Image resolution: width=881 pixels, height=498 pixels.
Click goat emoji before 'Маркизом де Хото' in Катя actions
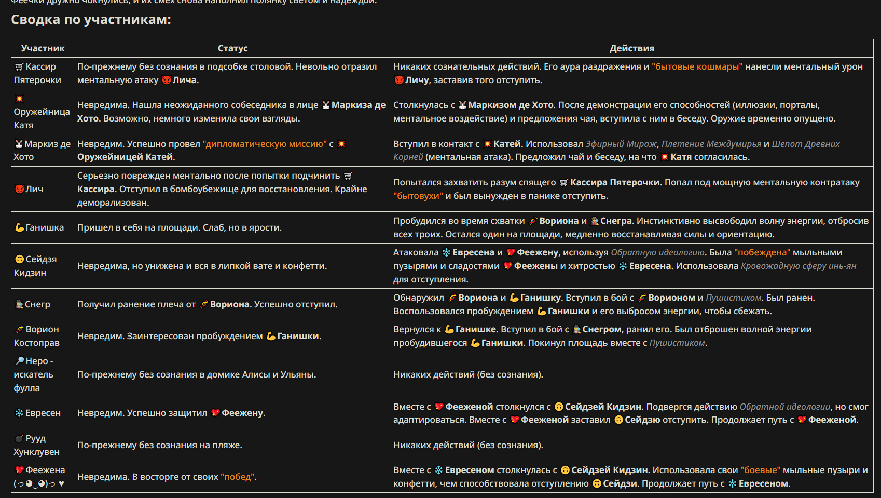click(462, 105)
